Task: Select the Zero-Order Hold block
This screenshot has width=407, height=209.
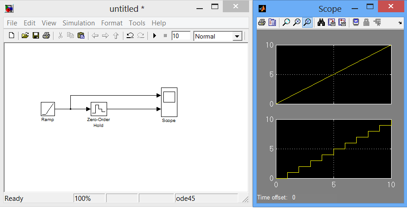Action: click(98, 109)
